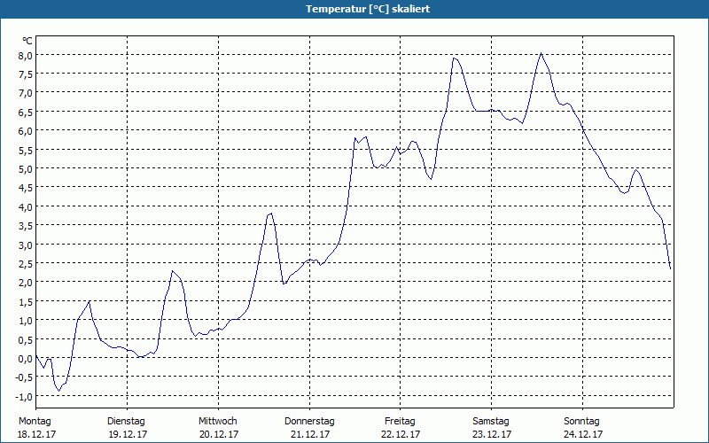This screenshot has height=443, width=709.
Task: Select the '-1,0' y-axis value
Action: [24, 396]
